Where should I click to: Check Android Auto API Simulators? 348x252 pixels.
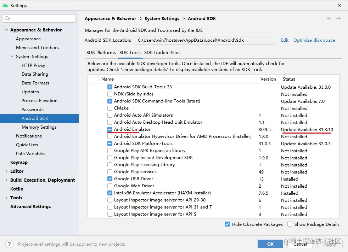coord(110,115)
